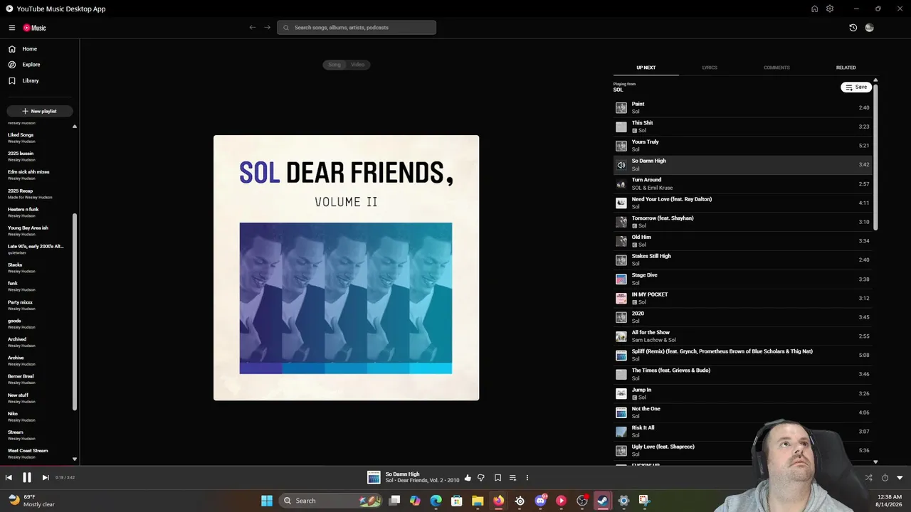Play Not the One in queue
The image size is (911, 512).
[742, 412]
